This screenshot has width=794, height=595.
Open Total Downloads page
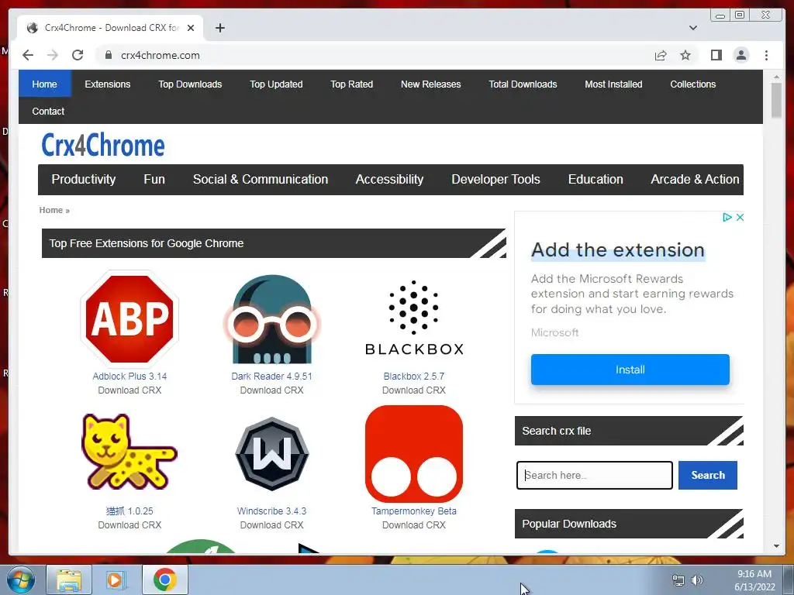523,84
